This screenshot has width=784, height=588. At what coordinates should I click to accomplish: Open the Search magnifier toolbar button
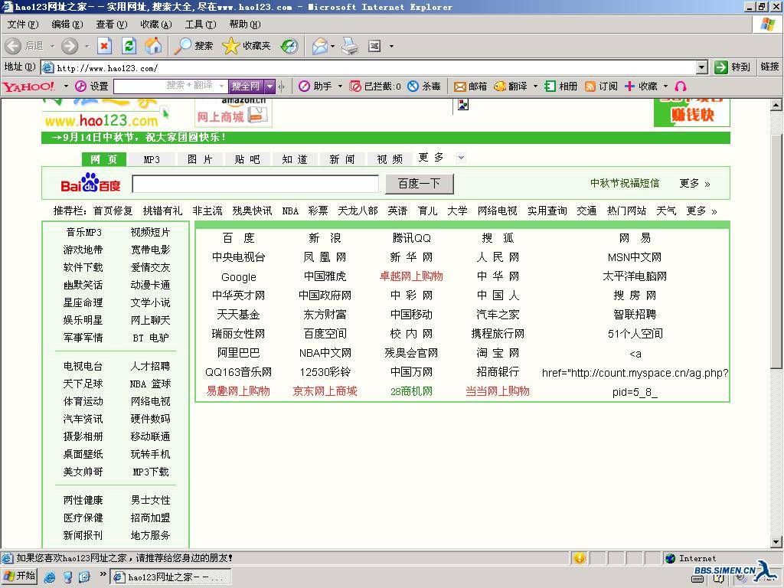(x=194, y=46)
